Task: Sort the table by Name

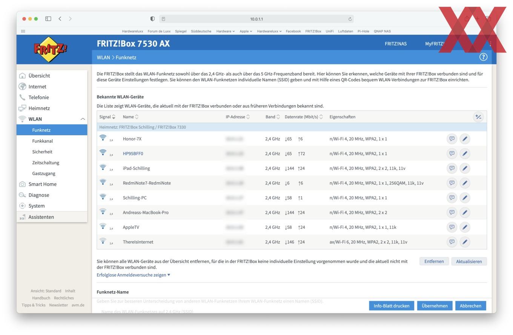Action: coord(131,117)
